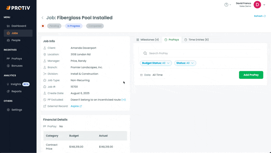This screenshot has height=153, width=271.
Task: Set job status to Completed
Action: (95, 26)
